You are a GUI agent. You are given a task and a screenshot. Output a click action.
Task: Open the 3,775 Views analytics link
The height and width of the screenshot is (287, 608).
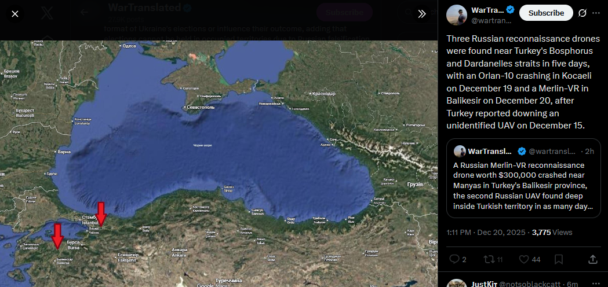click(x=552, y=233)
